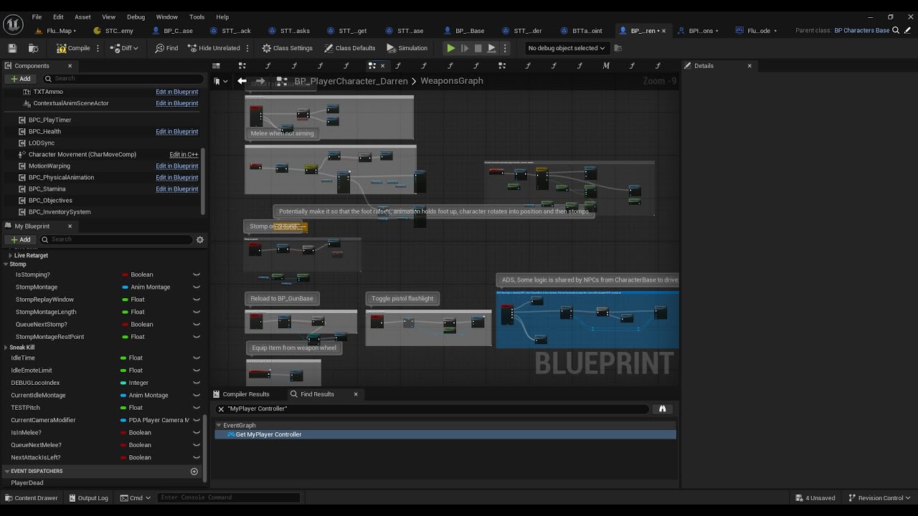Open the Diff dropdown
Viewport: 918px width, 516px height.
[125, 48]
